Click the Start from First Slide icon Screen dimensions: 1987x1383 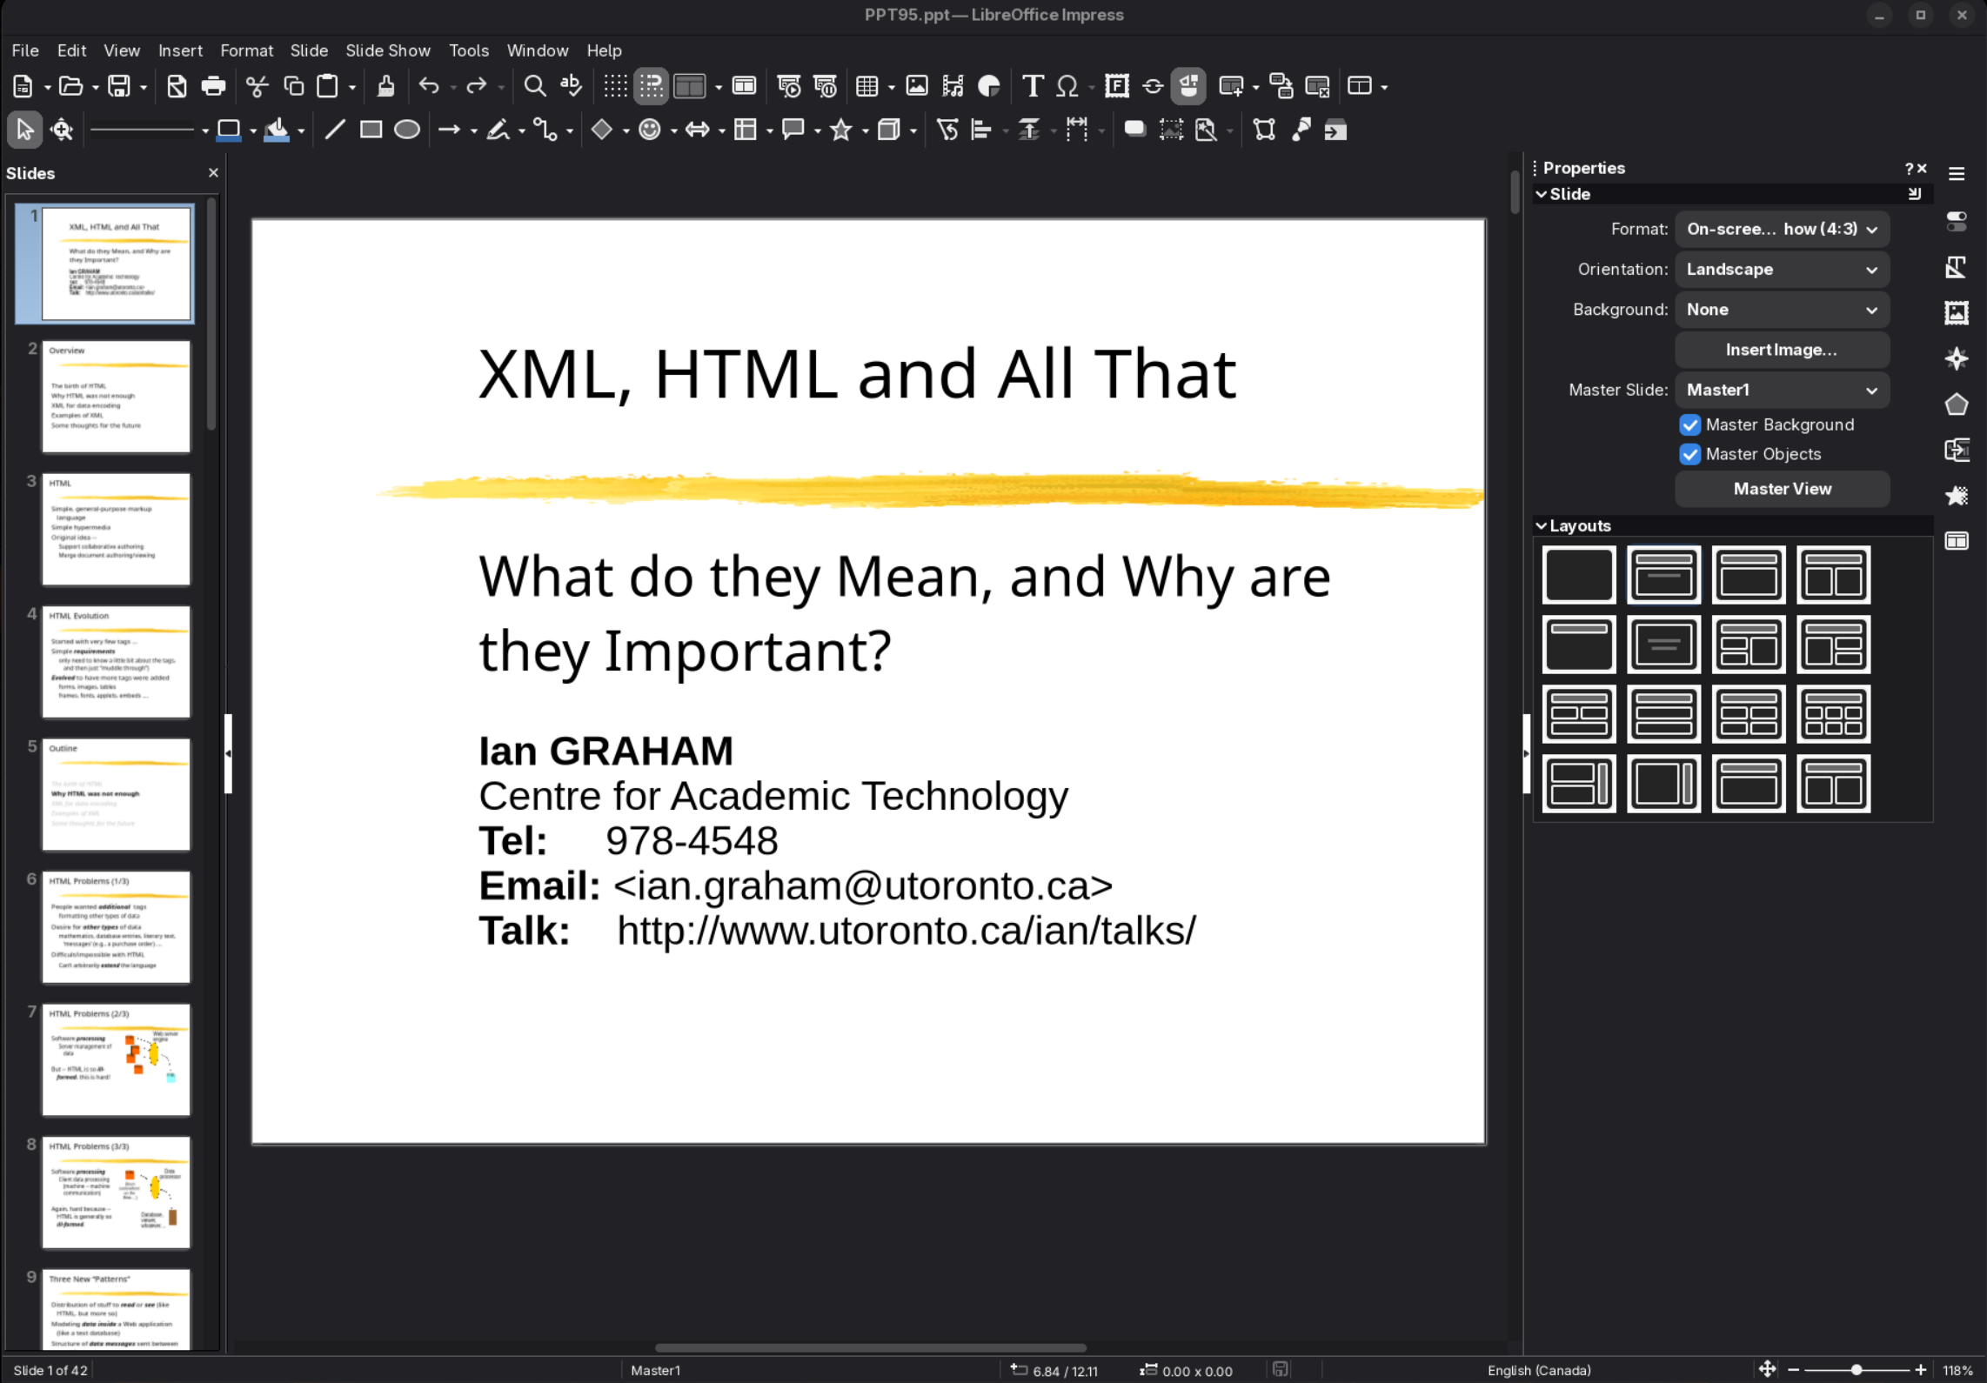tap(789, 86)
